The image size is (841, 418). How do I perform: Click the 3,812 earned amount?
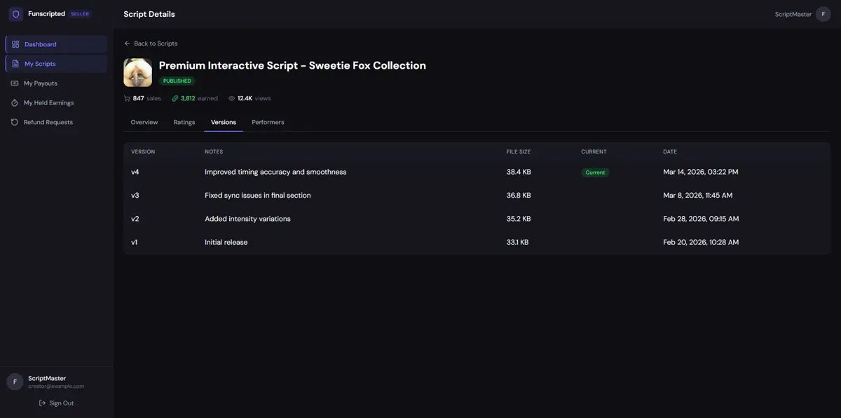point(188,98)
